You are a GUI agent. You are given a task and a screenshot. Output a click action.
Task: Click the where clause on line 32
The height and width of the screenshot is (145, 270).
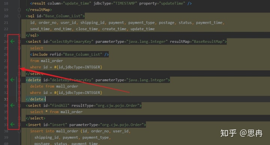pyautogui.click(x=66, y=93)
